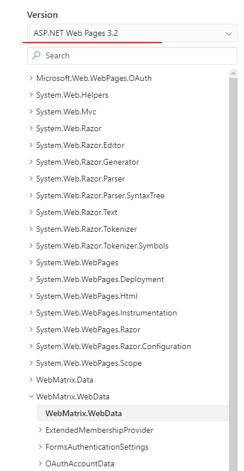Expand the System.Web.WebPages.Instrumentation chevron
Viewport: 244px width, 471px height.
coord(31,313)
